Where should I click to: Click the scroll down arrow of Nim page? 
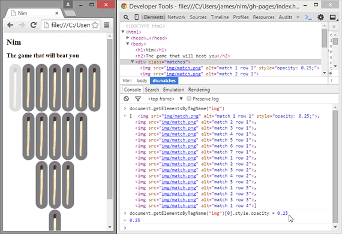[110, 227]
